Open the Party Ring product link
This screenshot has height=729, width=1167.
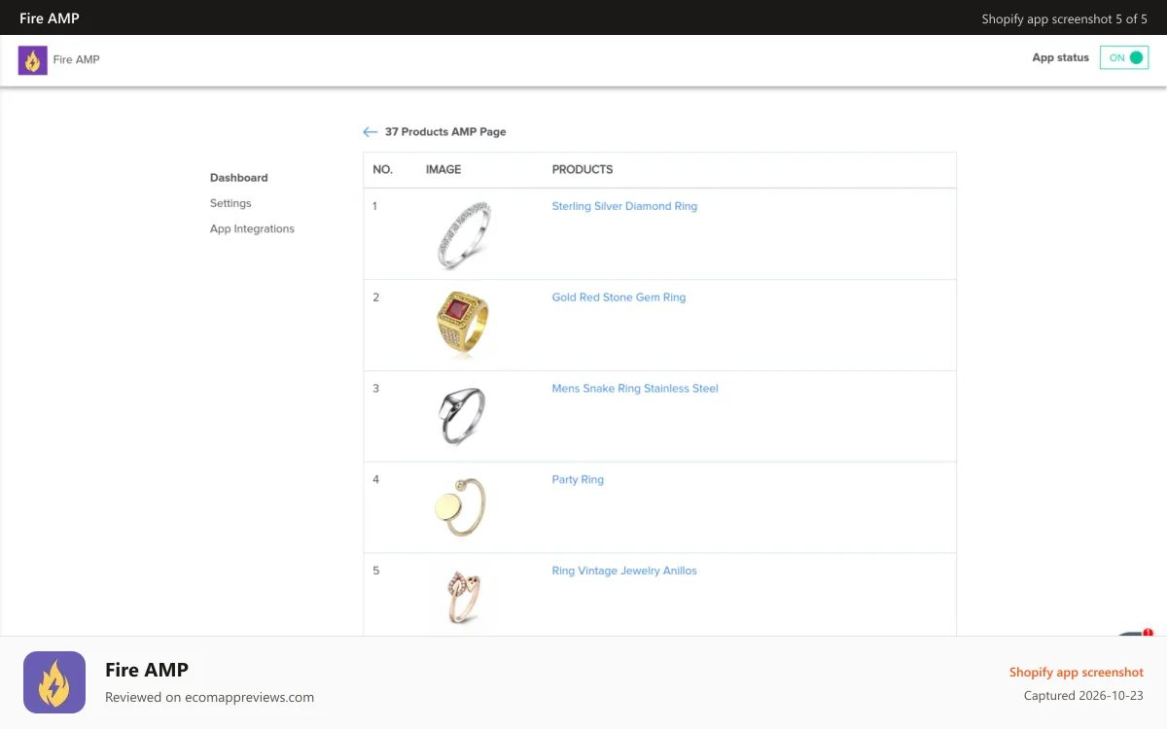click(x=578, y=480)
